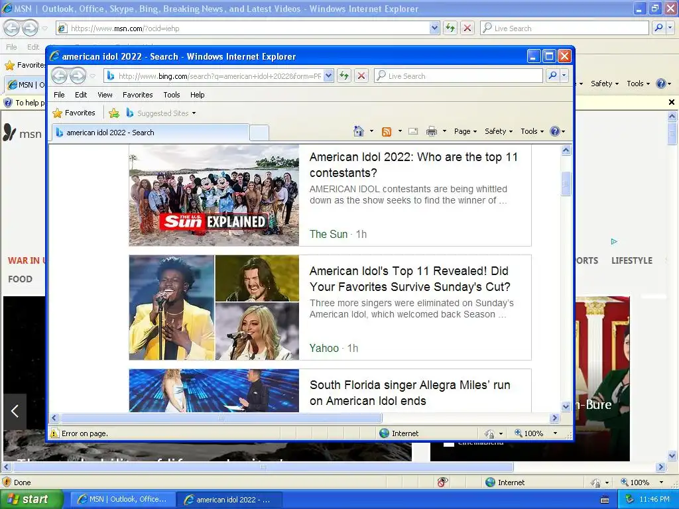Open Favorites menu in menu bar
Viewport: 679px width, 509px height.
(138, 95)
